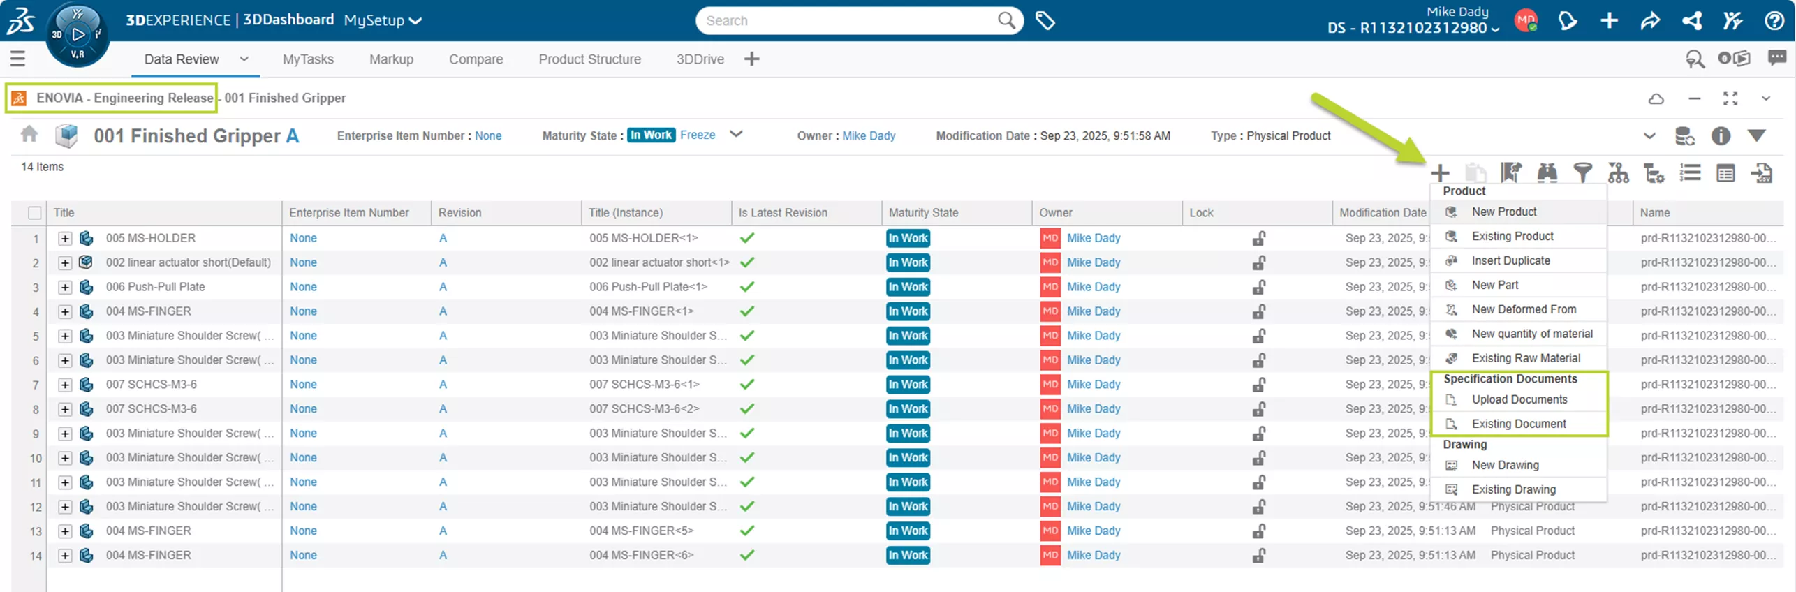Image resolution: width=1796 pixels, height=592 pixels.
Task: Choose Upload Documents from the menu
Action: [1519, 399]
